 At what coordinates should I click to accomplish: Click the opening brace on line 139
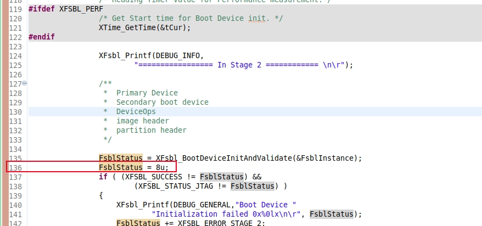pos(101,195)
